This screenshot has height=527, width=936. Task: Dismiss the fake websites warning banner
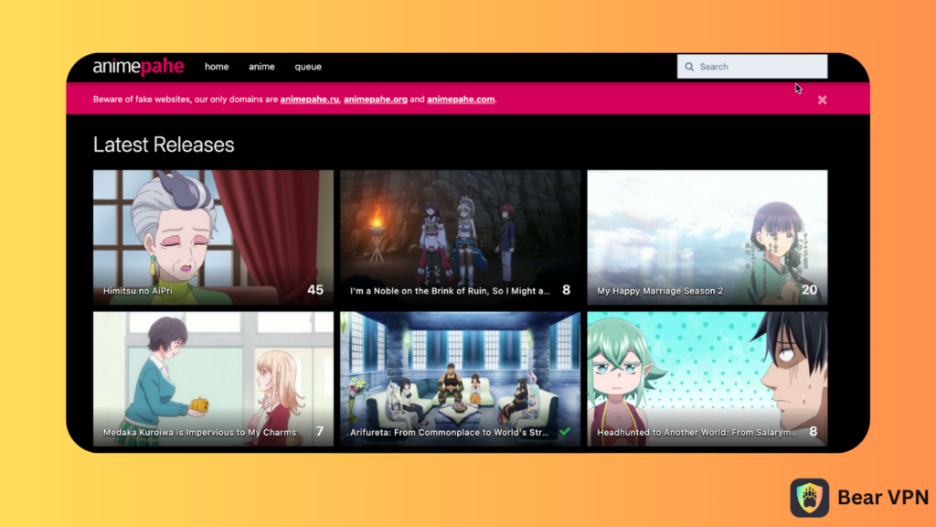point(822,100)
